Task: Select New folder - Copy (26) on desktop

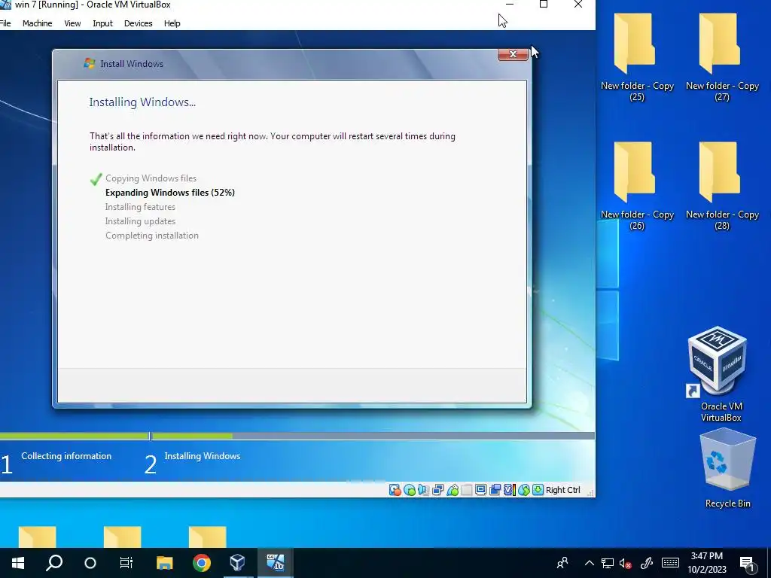Action: (x=637, y=186)
